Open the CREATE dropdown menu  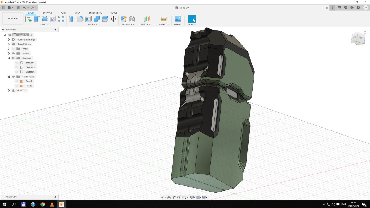[45, 25]
